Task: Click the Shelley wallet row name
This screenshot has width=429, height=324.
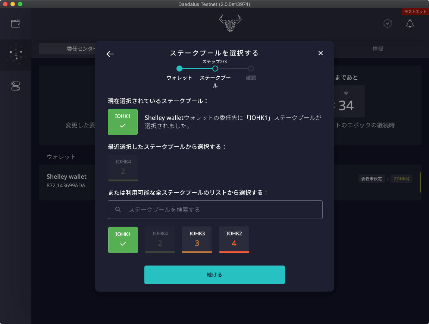Action: (66, 177)
